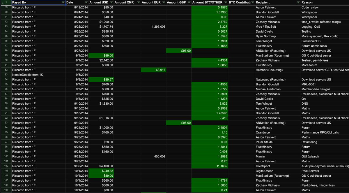Image resolution: width=349 pixels, height=193 pixels.
Task: Open the Payed By column filter
Action: click(63, 2)
